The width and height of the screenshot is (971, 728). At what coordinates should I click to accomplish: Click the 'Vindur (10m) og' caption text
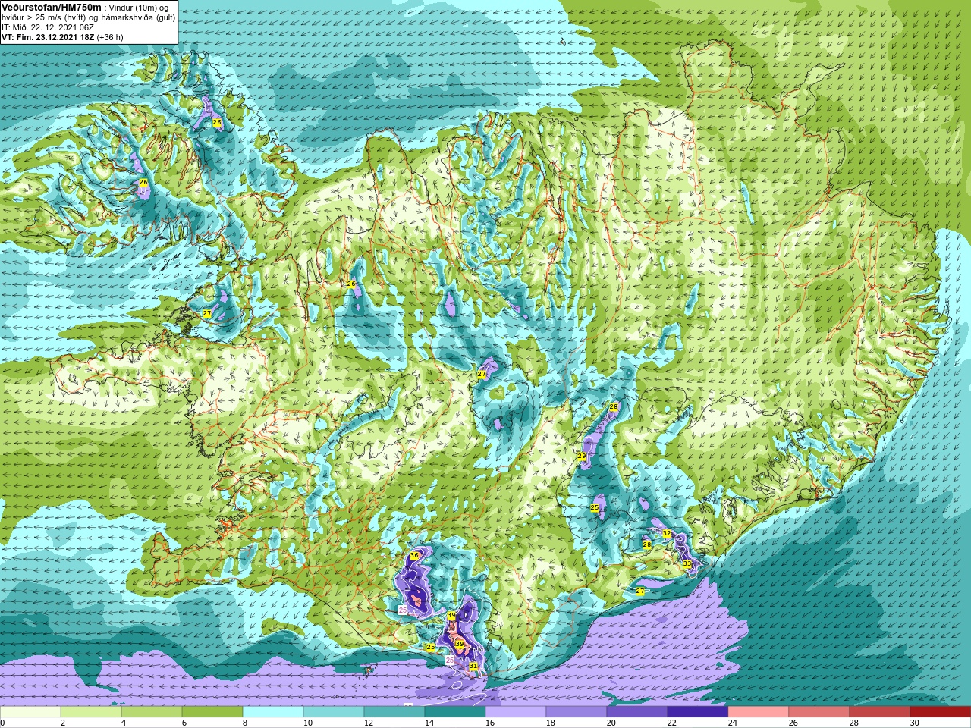[x=139, y=8]
